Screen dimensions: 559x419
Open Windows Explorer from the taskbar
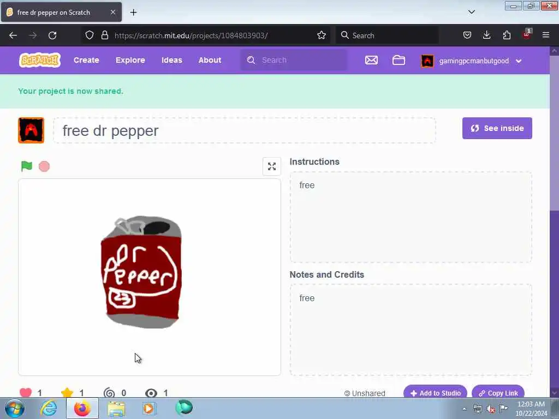pos(116,408)
